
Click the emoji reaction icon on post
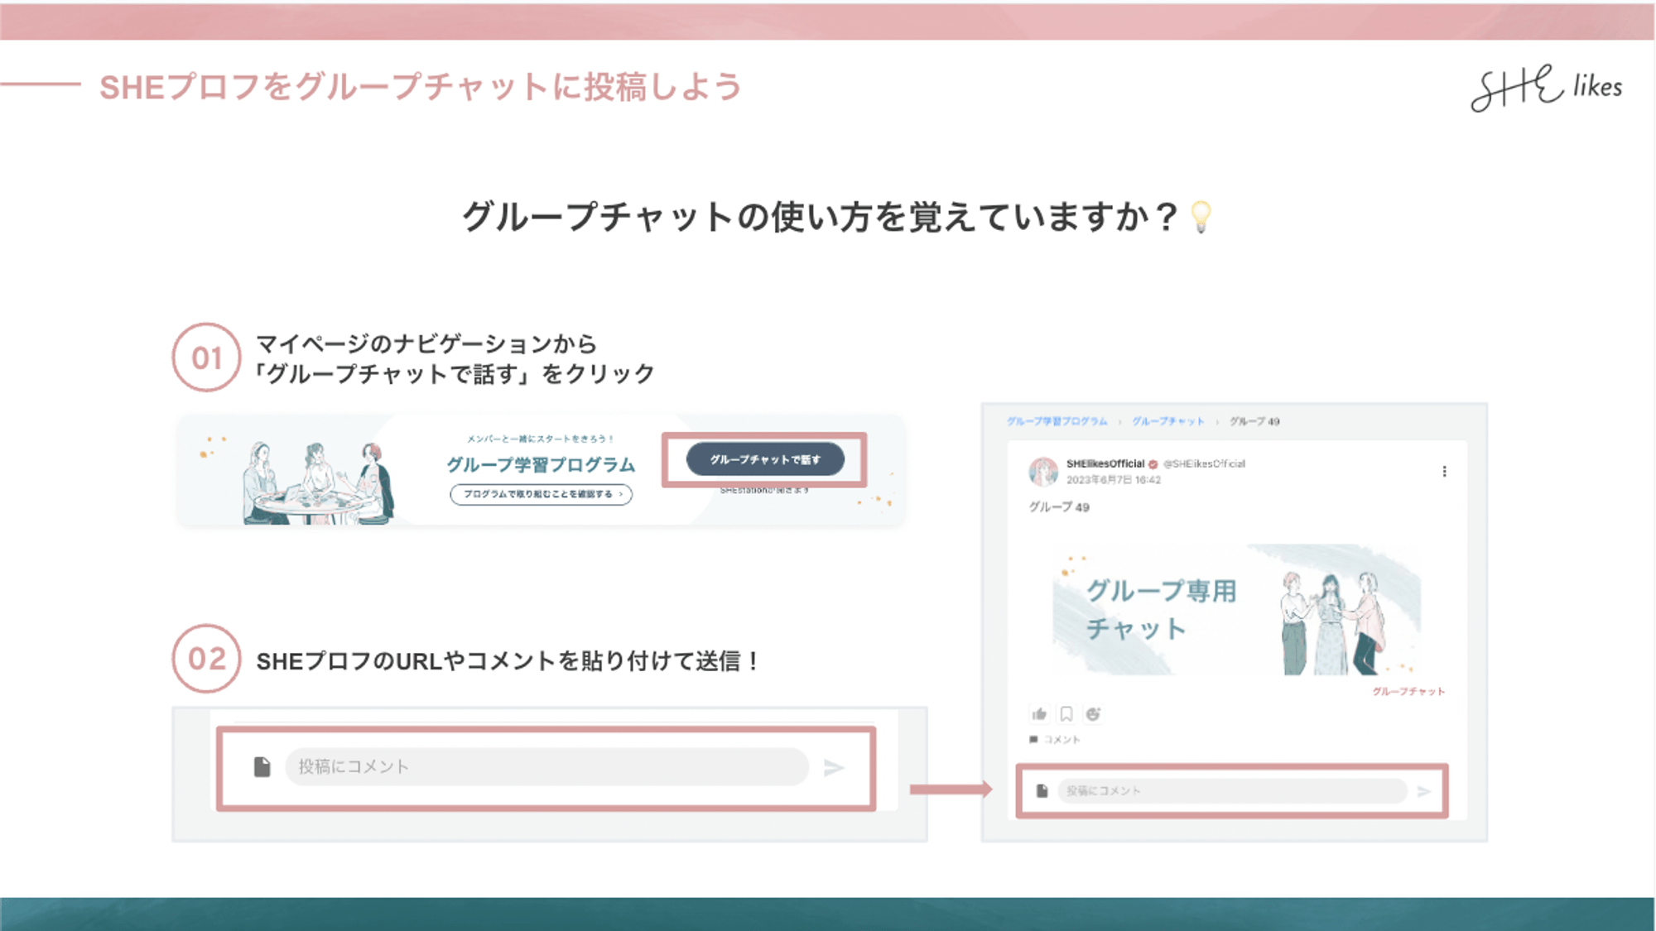coord(1093,714)
